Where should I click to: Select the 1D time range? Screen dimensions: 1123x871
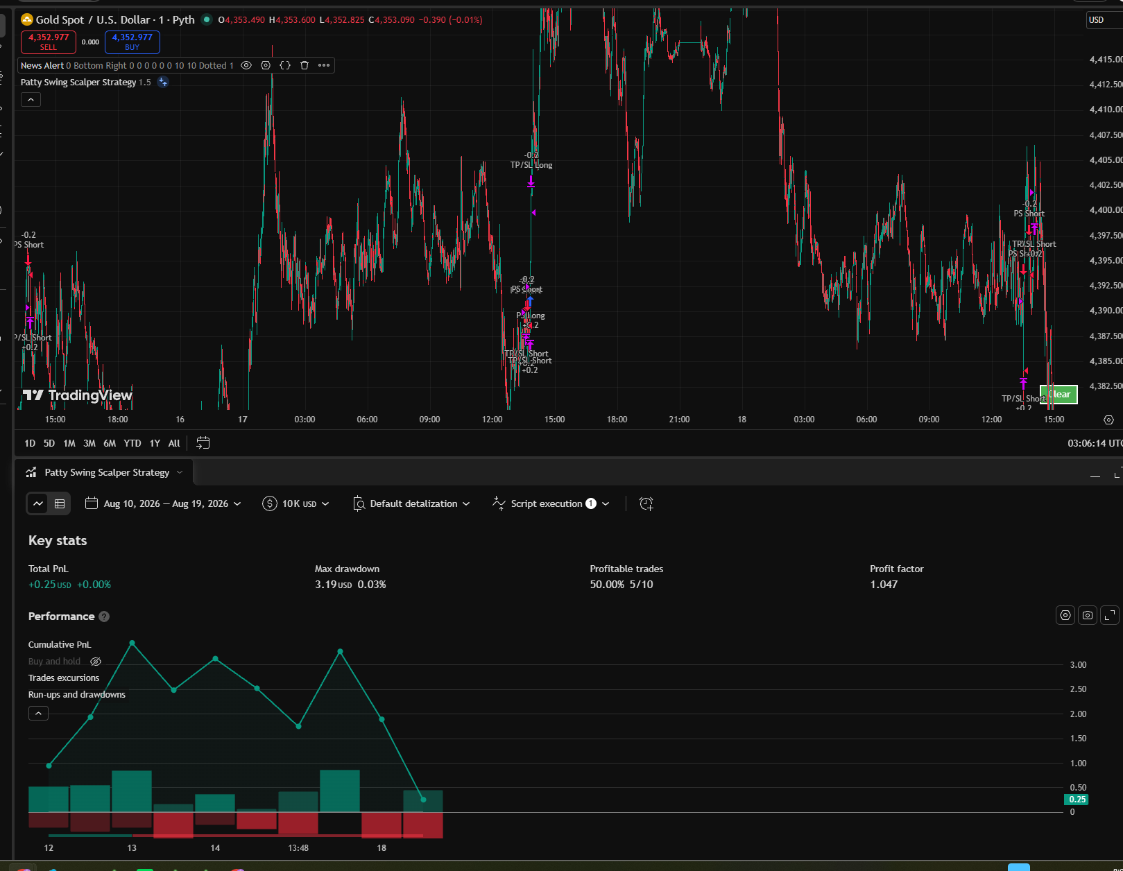(30, 443)
